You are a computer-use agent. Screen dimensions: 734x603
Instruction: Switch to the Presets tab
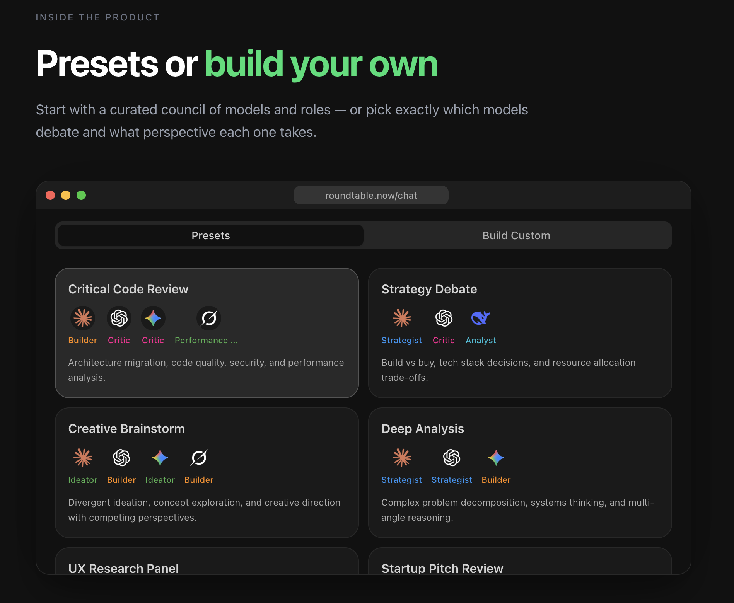click(211, 235)
